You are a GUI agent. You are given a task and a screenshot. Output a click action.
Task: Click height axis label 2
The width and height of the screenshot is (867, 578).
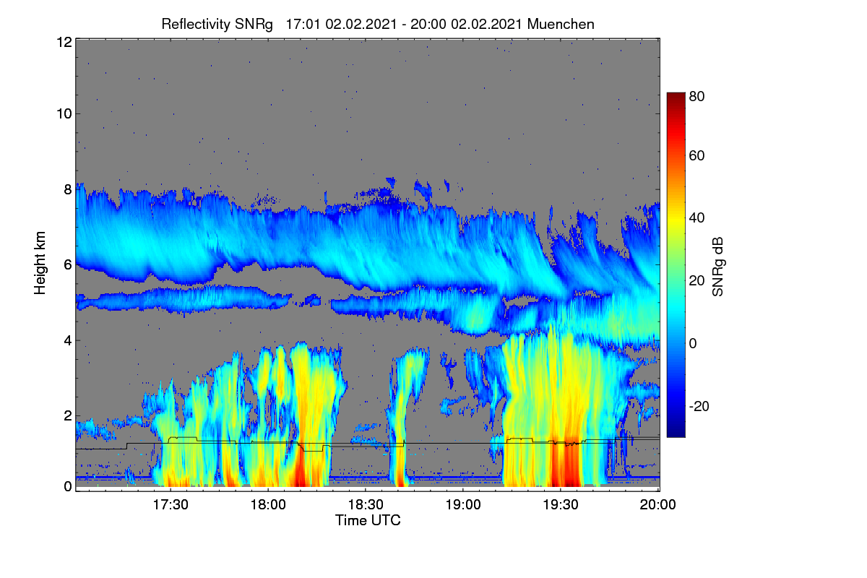pos(67,415)
